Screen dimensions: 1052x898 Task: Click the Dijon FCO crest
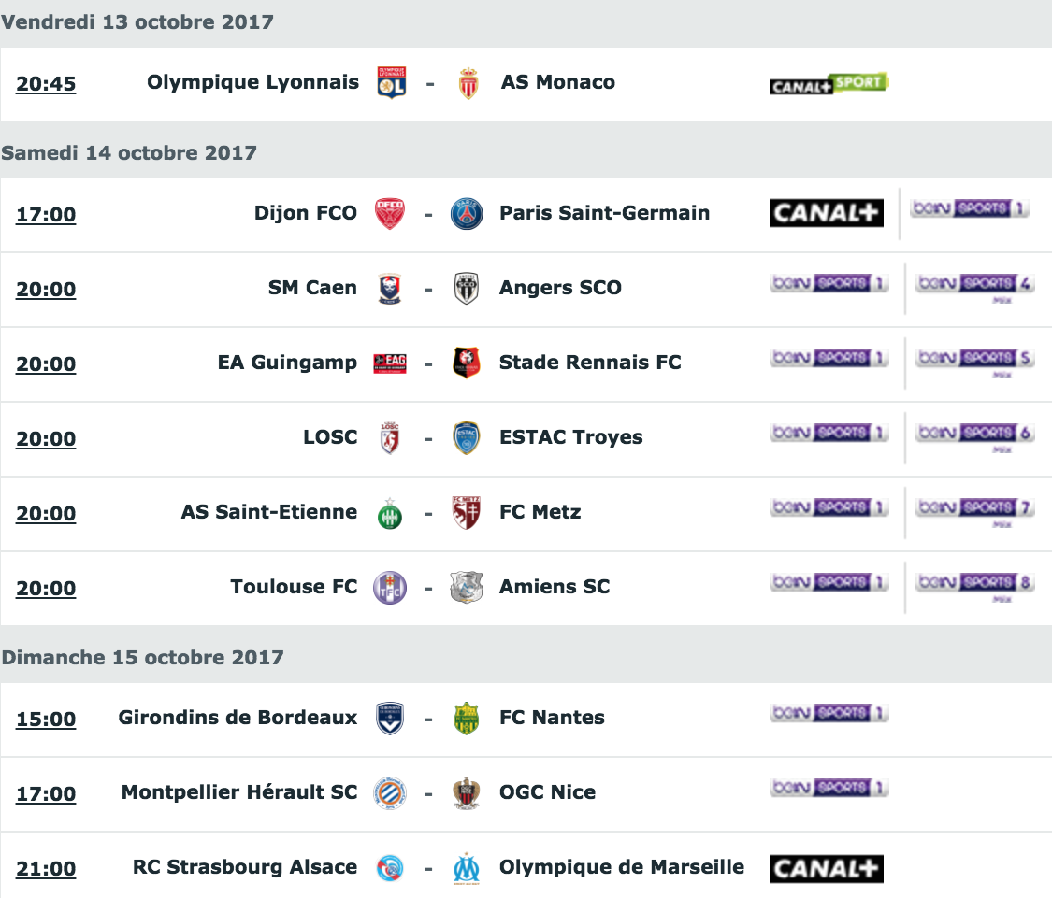point(390,214)
